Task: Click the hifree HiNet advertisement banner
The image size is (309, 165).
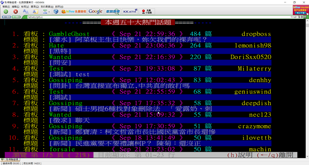Action: click(x=301, y=10)
